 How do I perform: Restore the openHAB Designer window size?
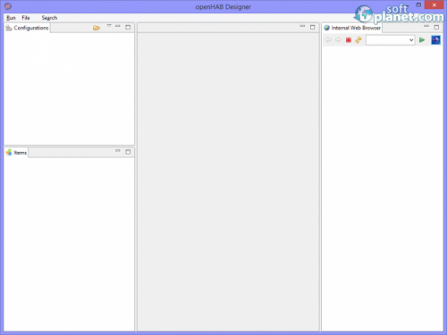(x=418, y=4)
